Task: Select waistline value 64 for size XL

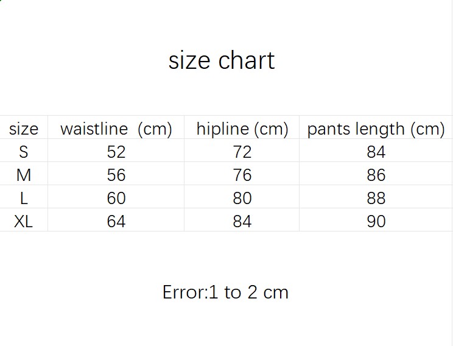Action: click(116, 221)
